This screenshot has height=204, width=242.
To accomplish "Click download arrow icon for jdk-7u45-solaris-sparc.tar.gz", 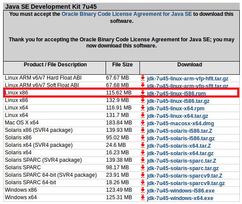I will pyautogui.click(x=143, y=168).
